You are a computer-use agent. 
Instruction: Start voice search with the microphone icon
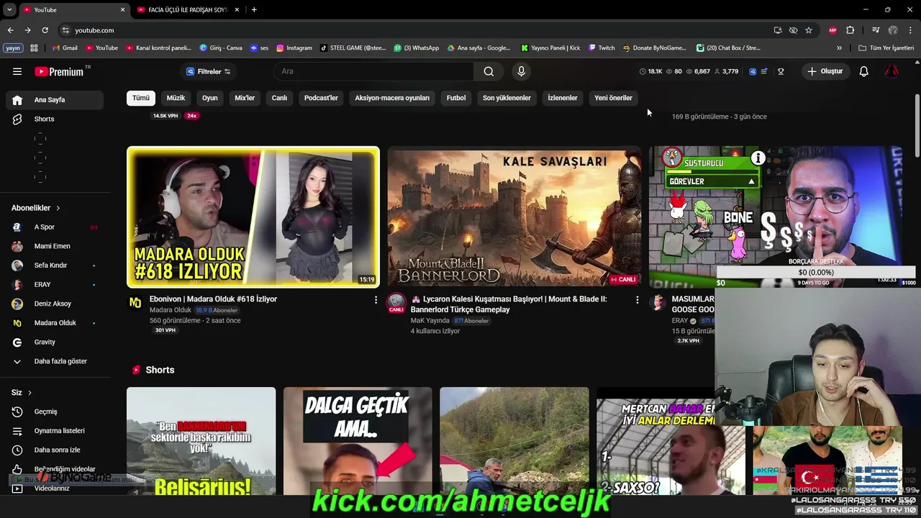(x=522, y=71)
